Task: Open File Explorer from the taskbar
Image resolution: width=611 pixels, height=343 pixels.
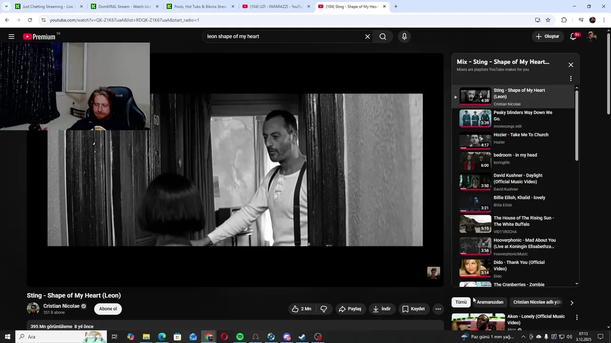Action: pos(146,337)
